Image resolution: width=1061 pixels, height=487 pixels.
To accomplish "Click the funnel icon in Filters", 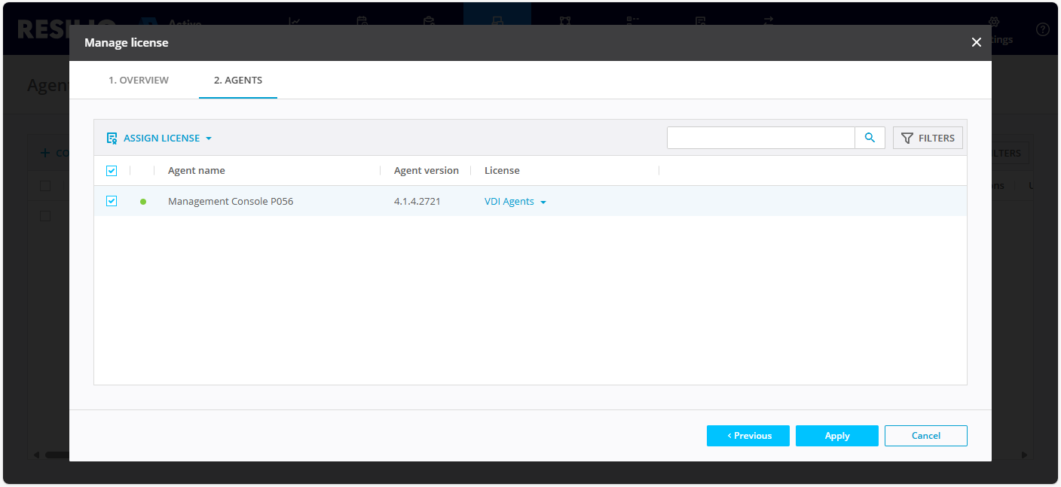I will [907, 138].
